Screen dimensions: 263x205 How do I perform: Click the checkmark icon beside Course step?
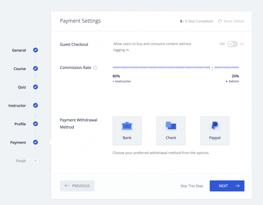tap(36, 68)
